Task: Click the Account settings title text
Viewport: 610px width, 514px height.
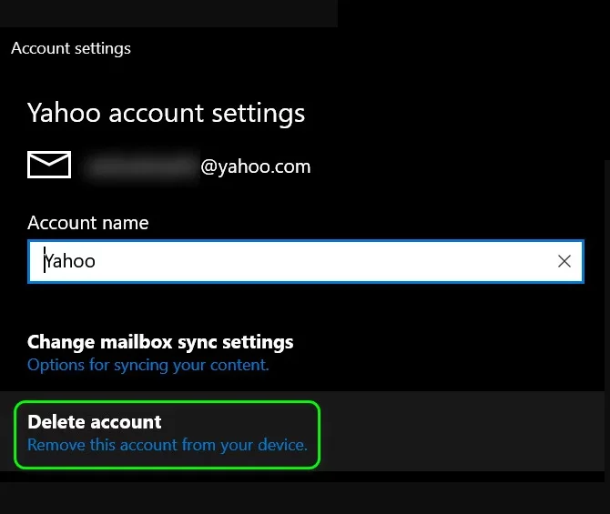Action: (x=71, y=48)
